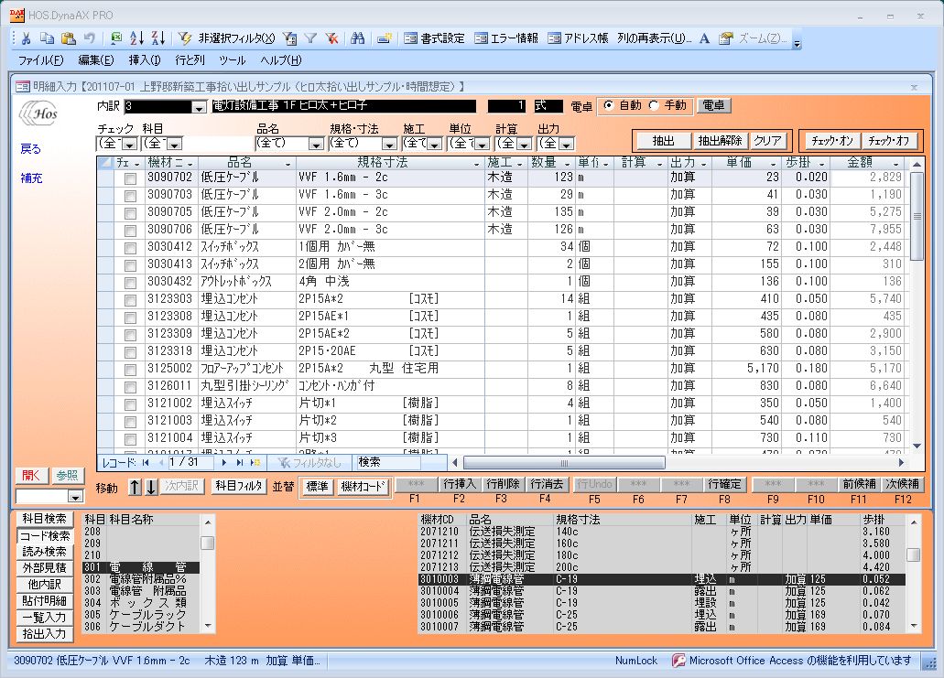Sort descending with the Z-A icon
This screenshot has width=944, height=678.
(x=158, y=38)
